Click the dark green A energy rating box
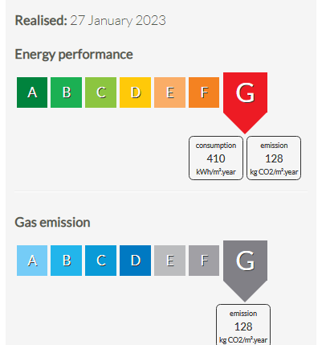Image resolution: width=326 pixels, height=345 pixels. (x=32, y=92)
